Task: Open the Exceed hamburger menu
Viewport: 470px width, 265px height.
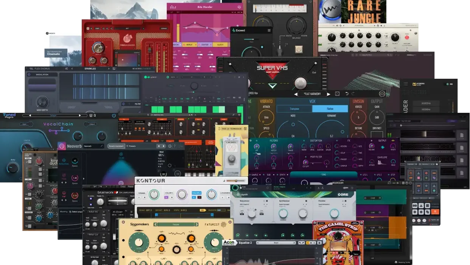Action: pos(269,30)
